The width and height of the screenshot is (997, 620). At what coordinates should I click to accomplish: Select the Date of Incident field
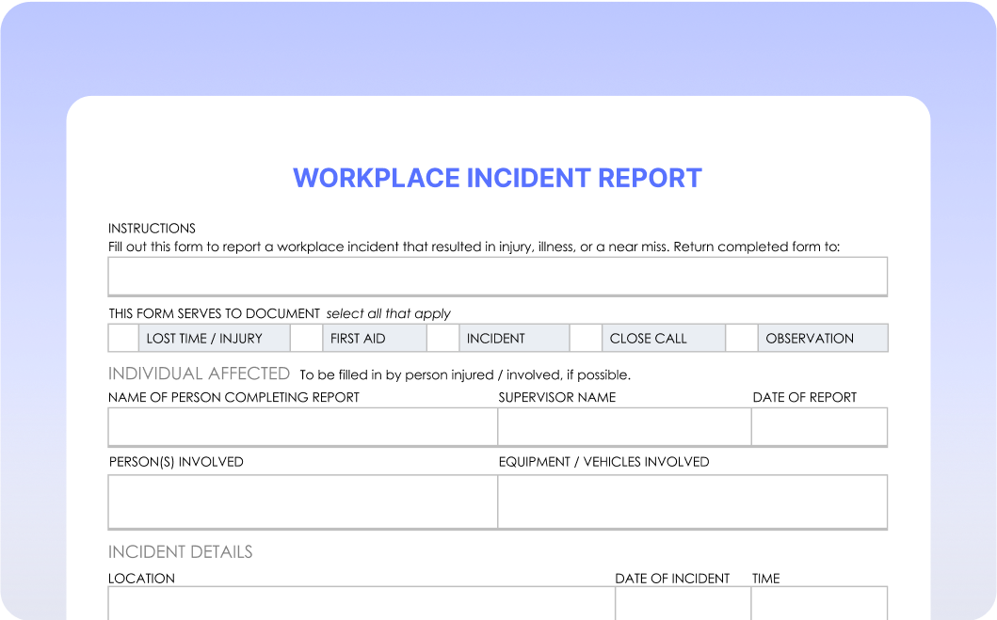683,603
